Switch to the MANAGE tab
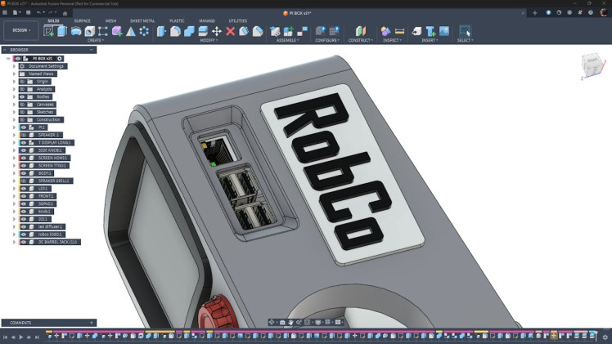612x344 pixels. coord(207,20)
